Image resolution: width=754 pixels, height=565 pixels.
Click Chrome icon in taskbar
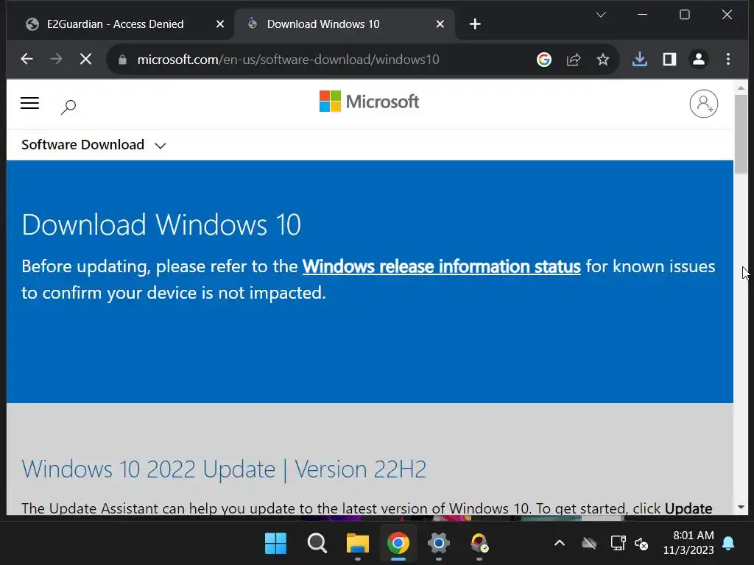pyautogui.click(x=398, y=544)
